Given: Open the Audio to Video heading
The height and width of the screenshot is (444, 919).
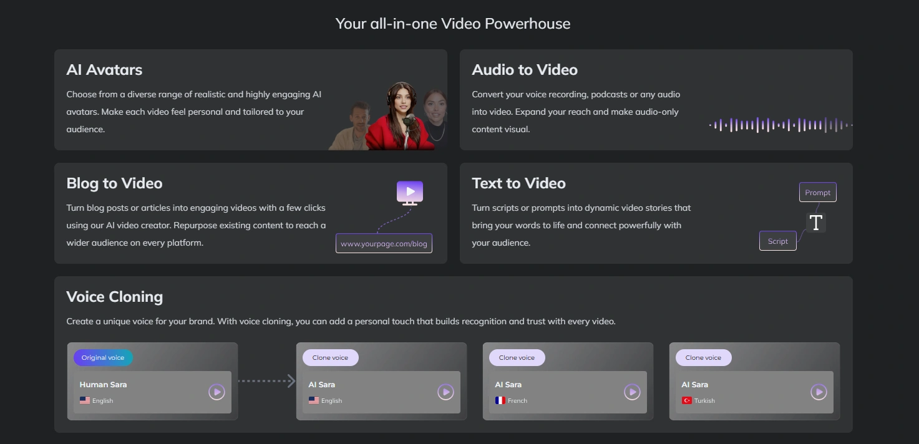Looking at the screenshot, I should 525,70.
